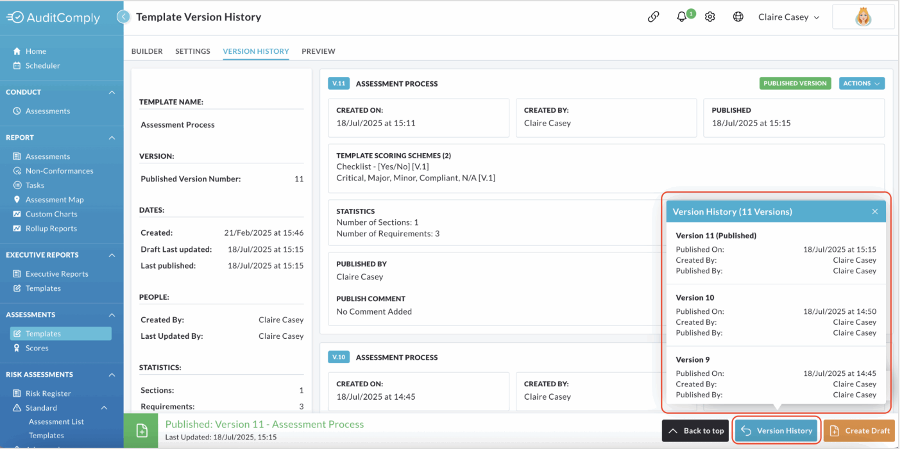This screenshot has width=902, height=451.
Task: Click the Home house icon
Action: [x=17, y=51]
